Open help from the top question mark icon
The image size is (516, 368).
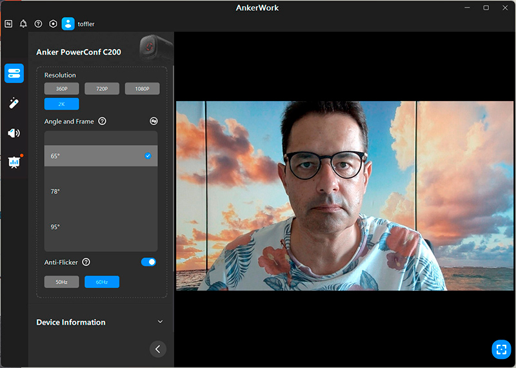coord(38,24)
